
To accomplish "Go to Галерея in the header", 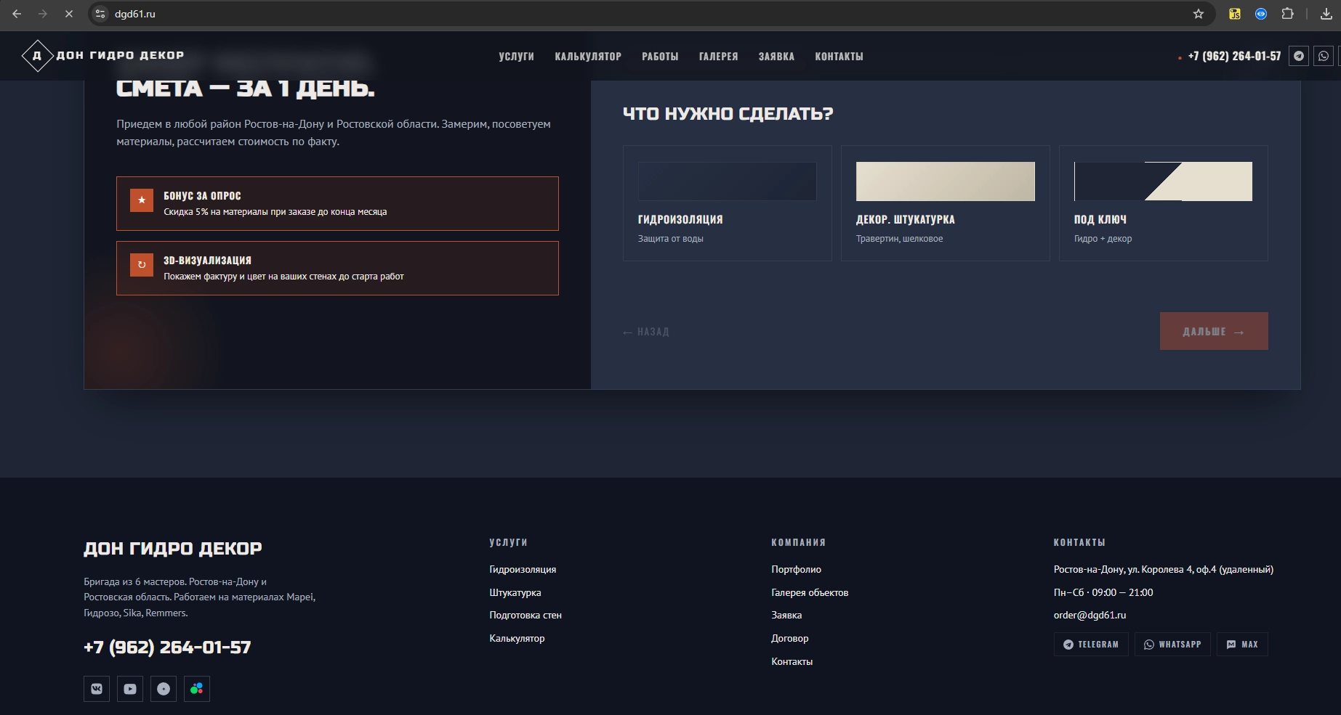I will coord(718,57).
